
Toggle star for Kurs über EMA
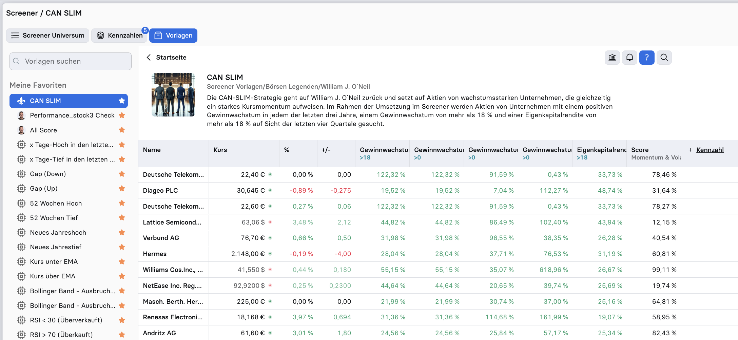122,276
